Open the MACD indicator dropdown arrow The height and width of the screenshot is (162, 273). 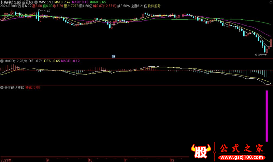tap(2, 61)
